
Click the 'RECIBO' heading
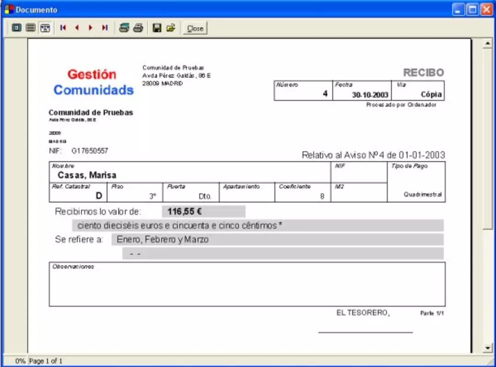(x=424, y=72)
